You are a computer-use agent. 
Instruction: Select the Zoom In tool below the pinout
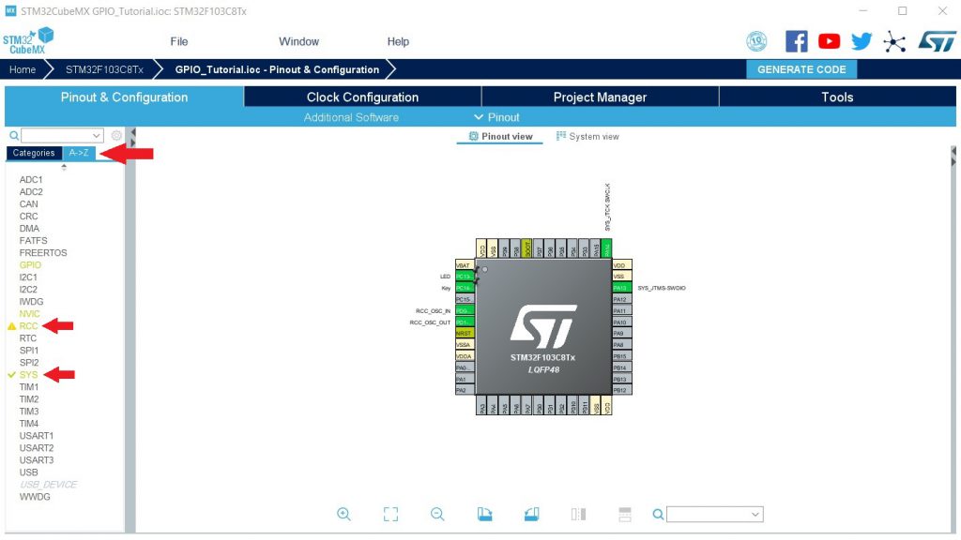click(x=344, y=515)
